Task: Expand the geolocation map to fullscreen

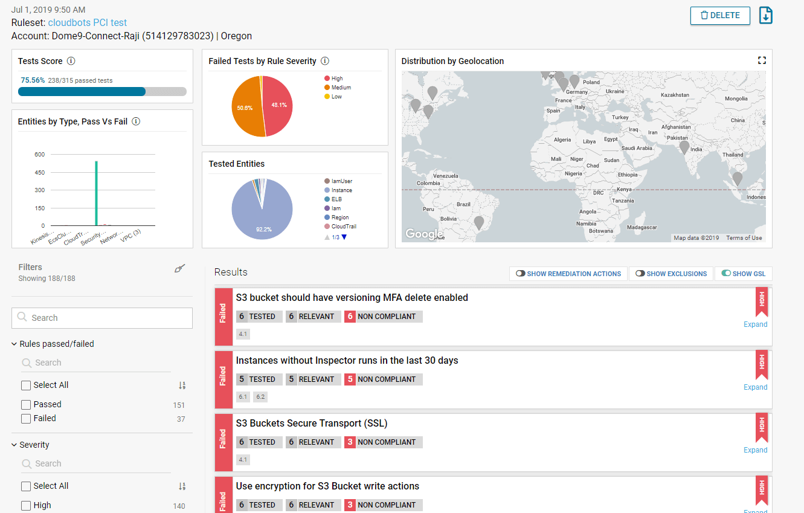Action: [762, 60]
